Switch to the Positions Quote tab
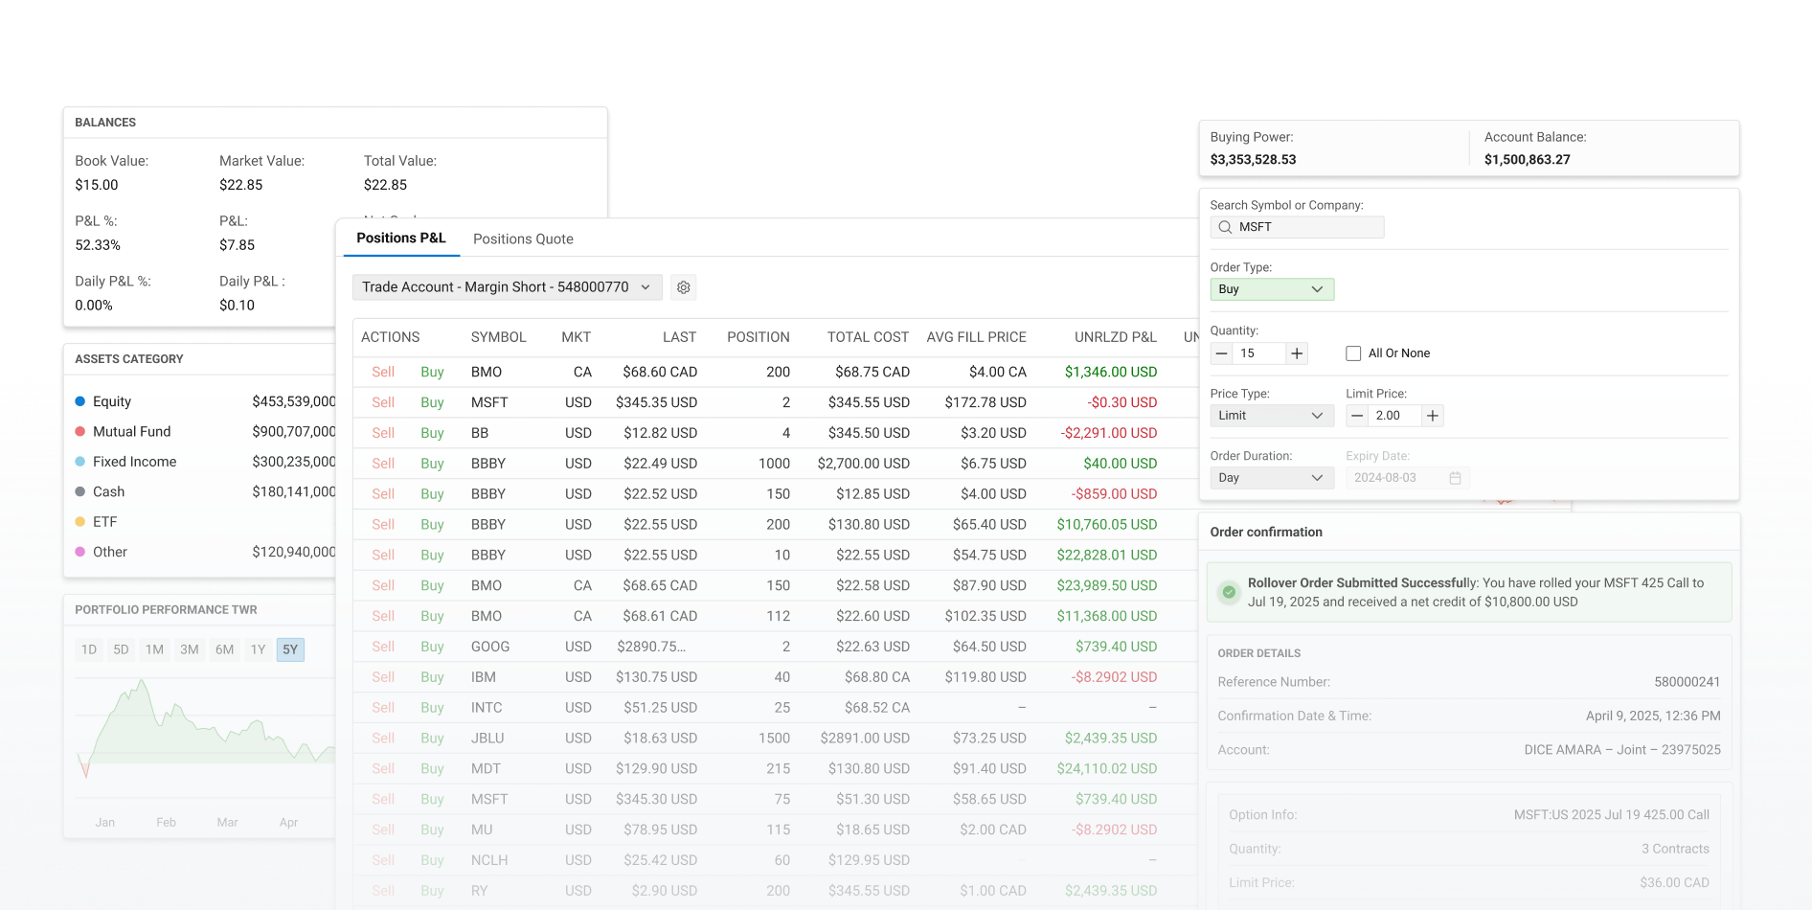1812x910 pixels. (x=523, y=239)
